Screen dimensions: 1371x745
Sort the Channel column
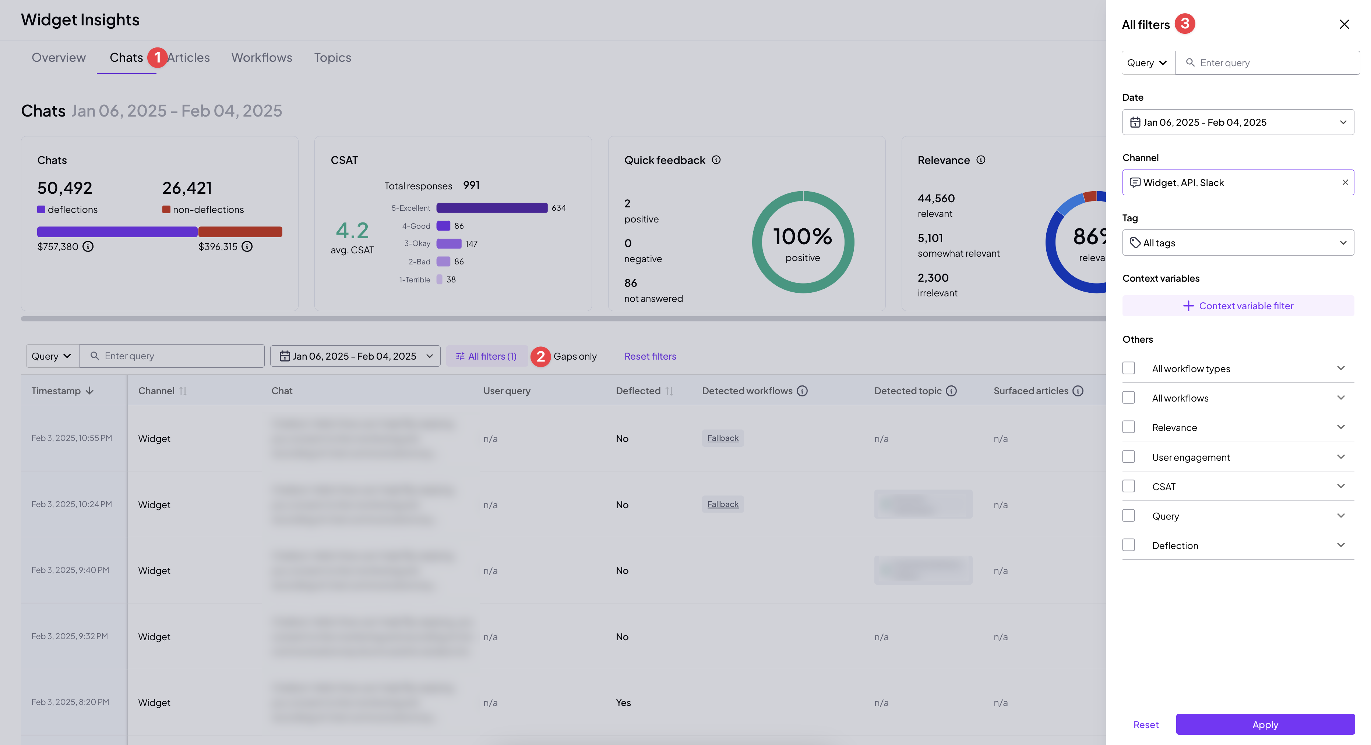183,391
